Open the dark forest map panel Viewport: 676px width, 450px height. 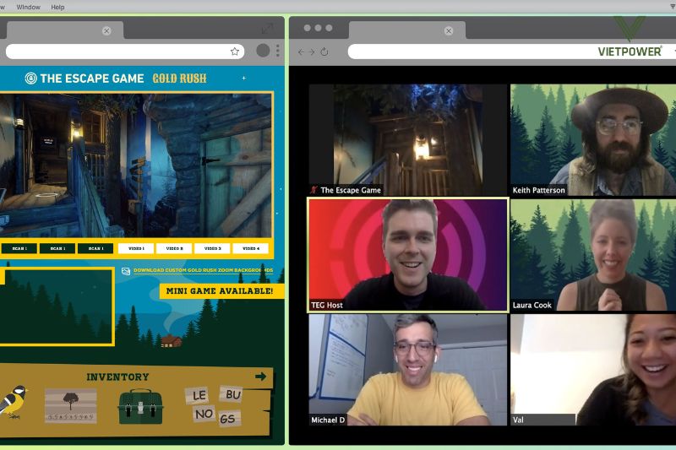coord(57,306)
